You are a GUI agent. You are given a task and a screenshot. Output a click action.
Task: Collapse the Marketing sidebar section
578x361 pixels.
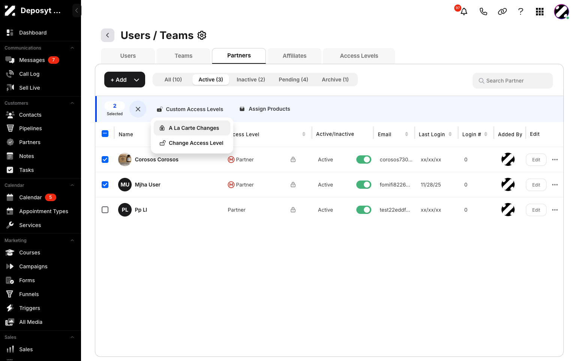click(x=72, y=241)
